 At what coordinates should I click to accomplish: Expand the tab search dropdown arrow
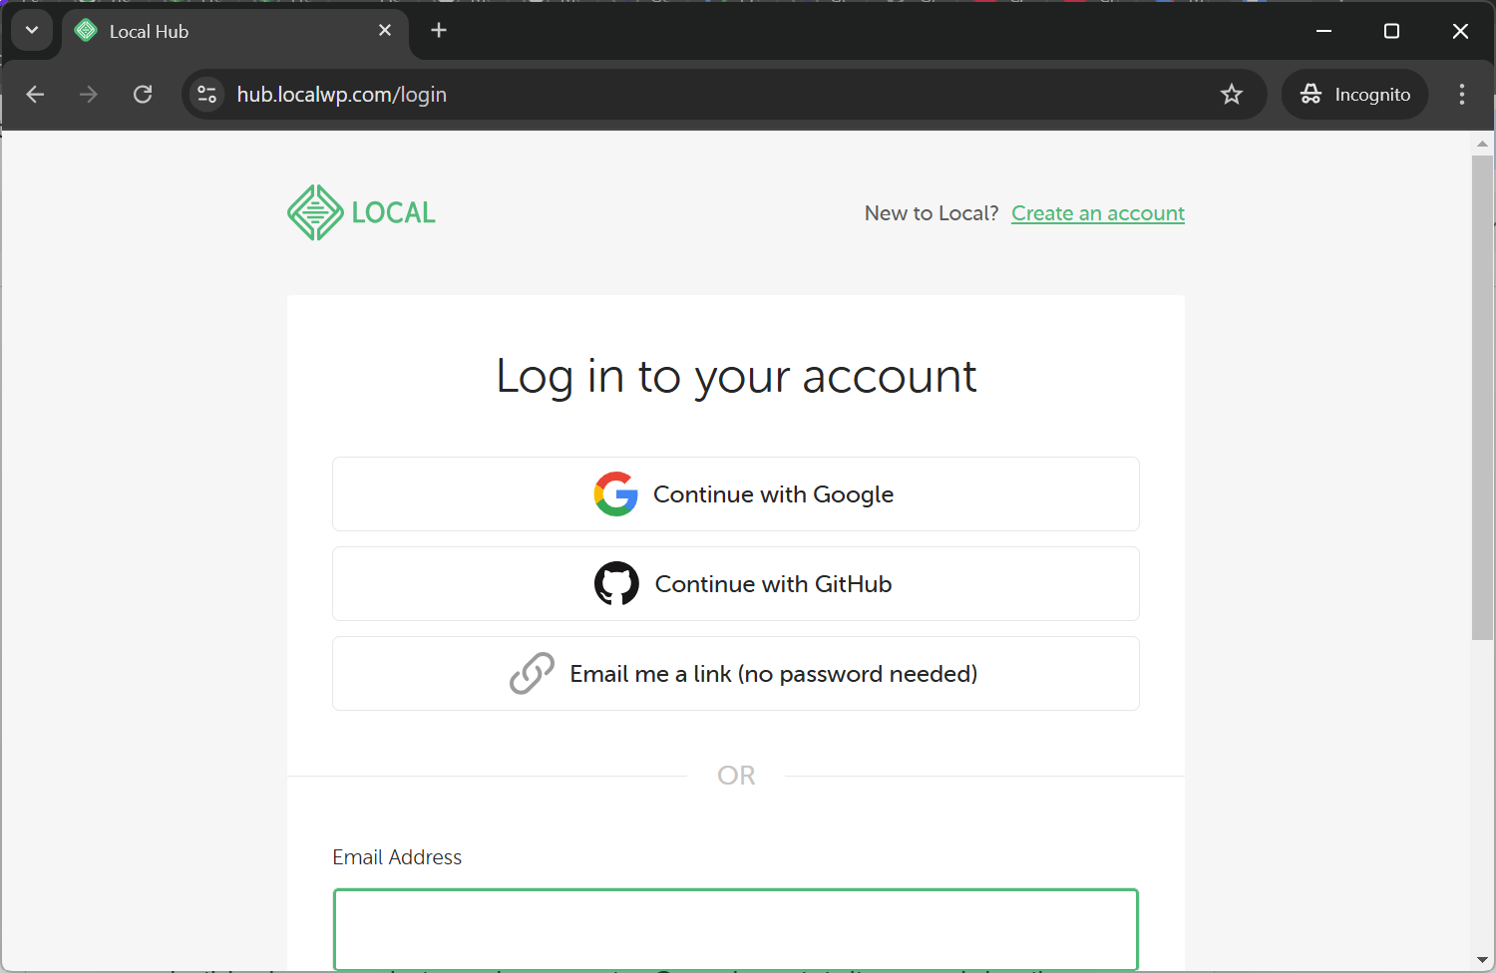[x=32, y=31]
